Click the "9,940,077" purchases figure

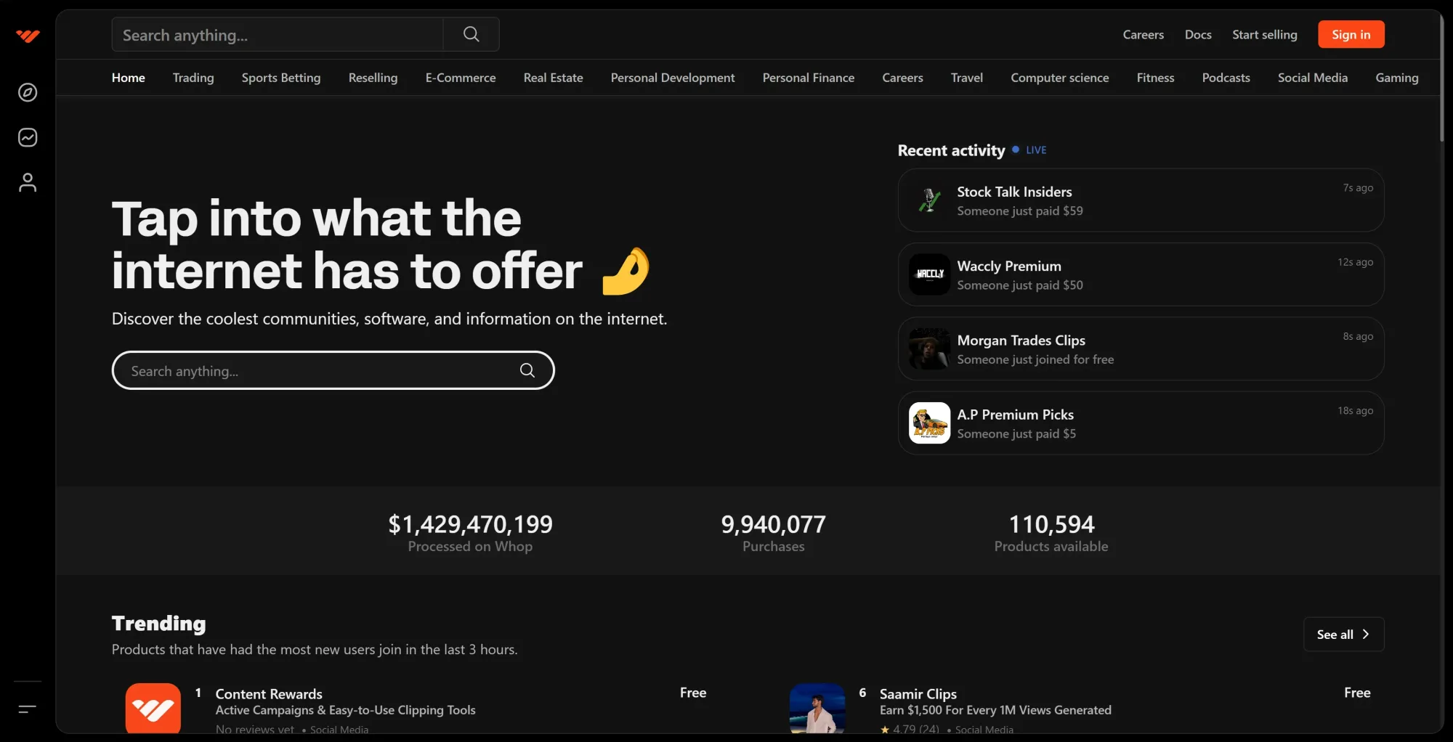[x=773, y=523]
